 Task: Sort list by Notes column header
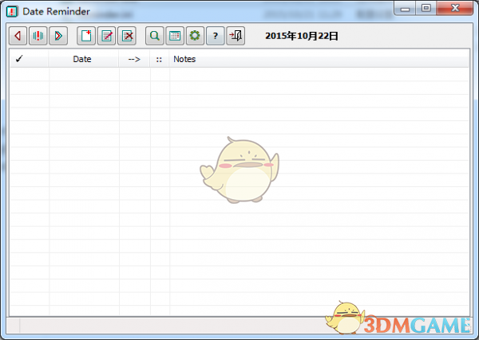coord(319,59)
